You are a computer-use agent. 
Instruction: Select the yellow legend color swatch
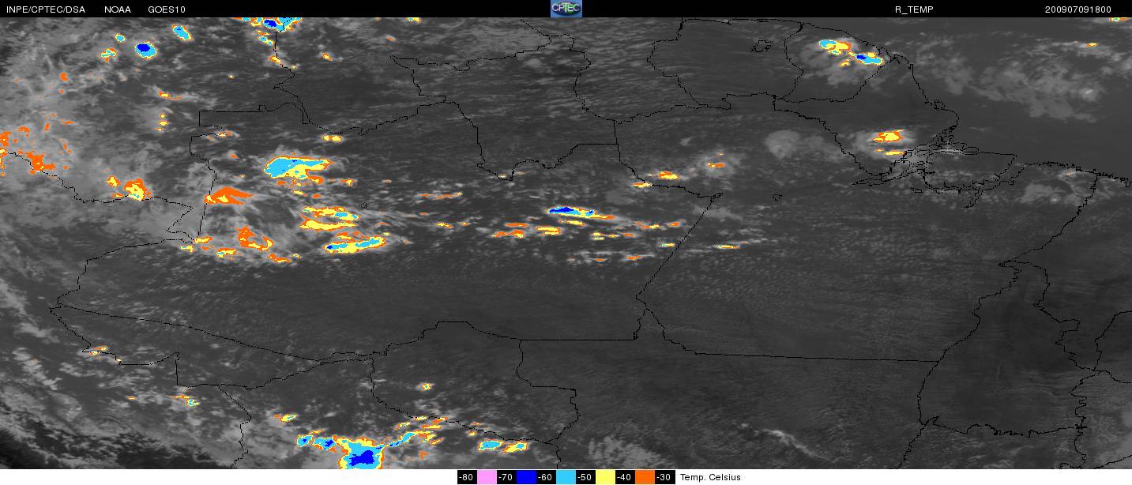(x=605, y=477)
